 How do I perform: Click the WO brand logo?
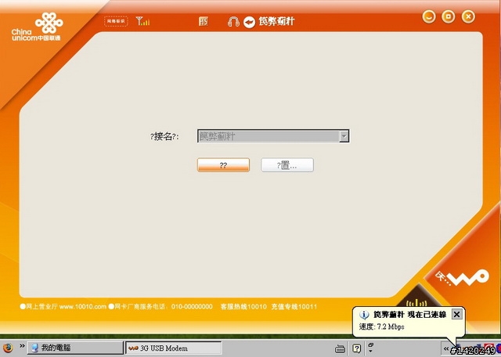(463, 277)
